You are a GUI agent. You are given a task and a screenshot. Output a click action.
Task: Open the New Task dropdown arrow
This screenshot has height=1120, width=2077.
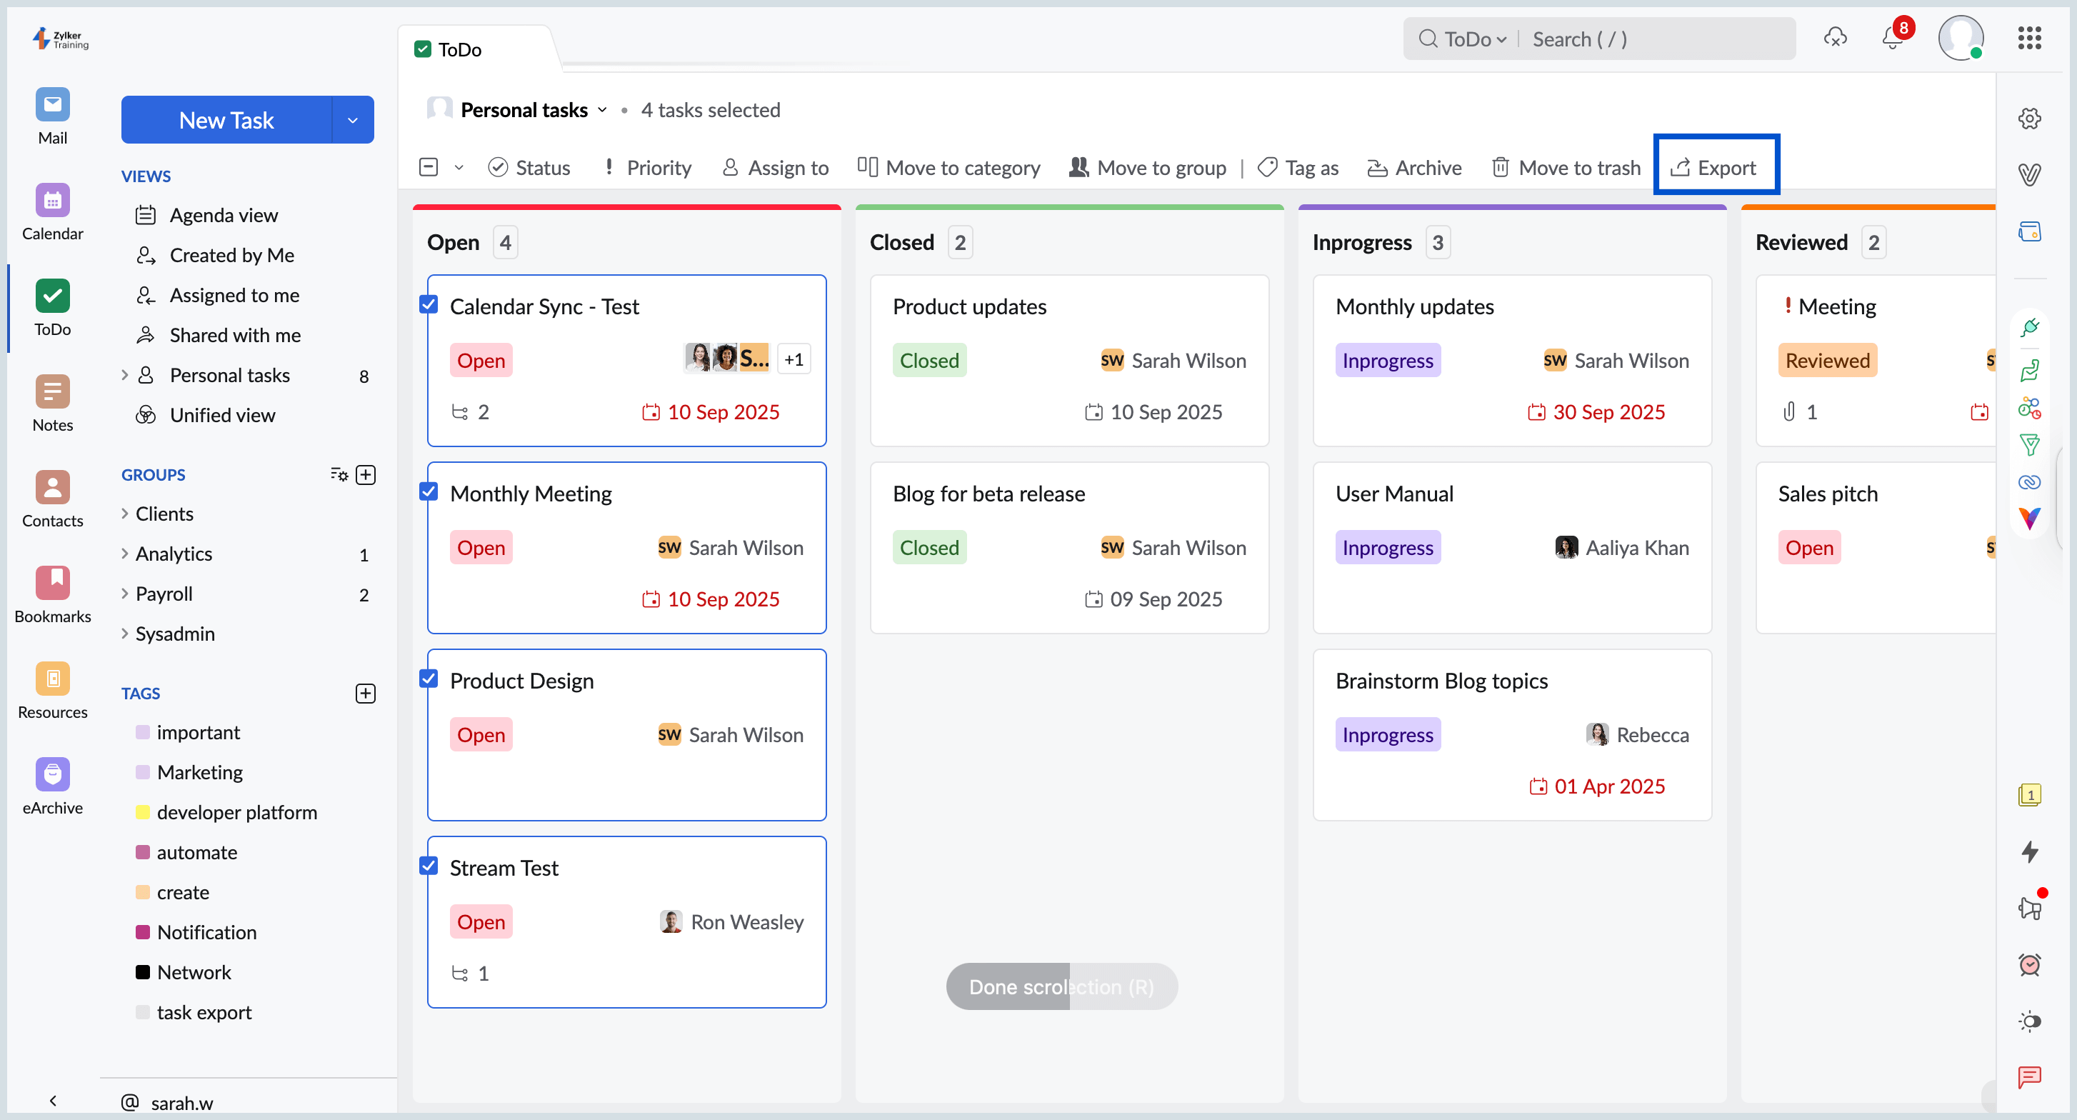pos(352,120)
